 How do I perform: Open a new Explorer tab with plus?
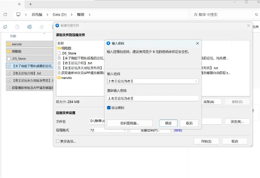[x=31, y=4]
